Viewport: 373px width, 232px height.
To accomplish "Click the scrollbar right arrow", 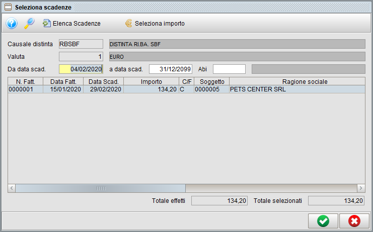I will pos(361,188).
